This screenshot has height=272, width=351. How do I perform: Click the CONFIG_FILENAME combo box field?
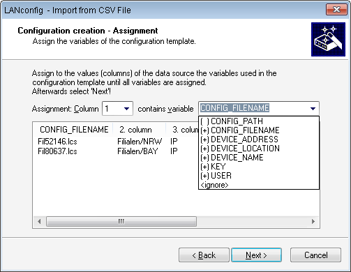259,108
